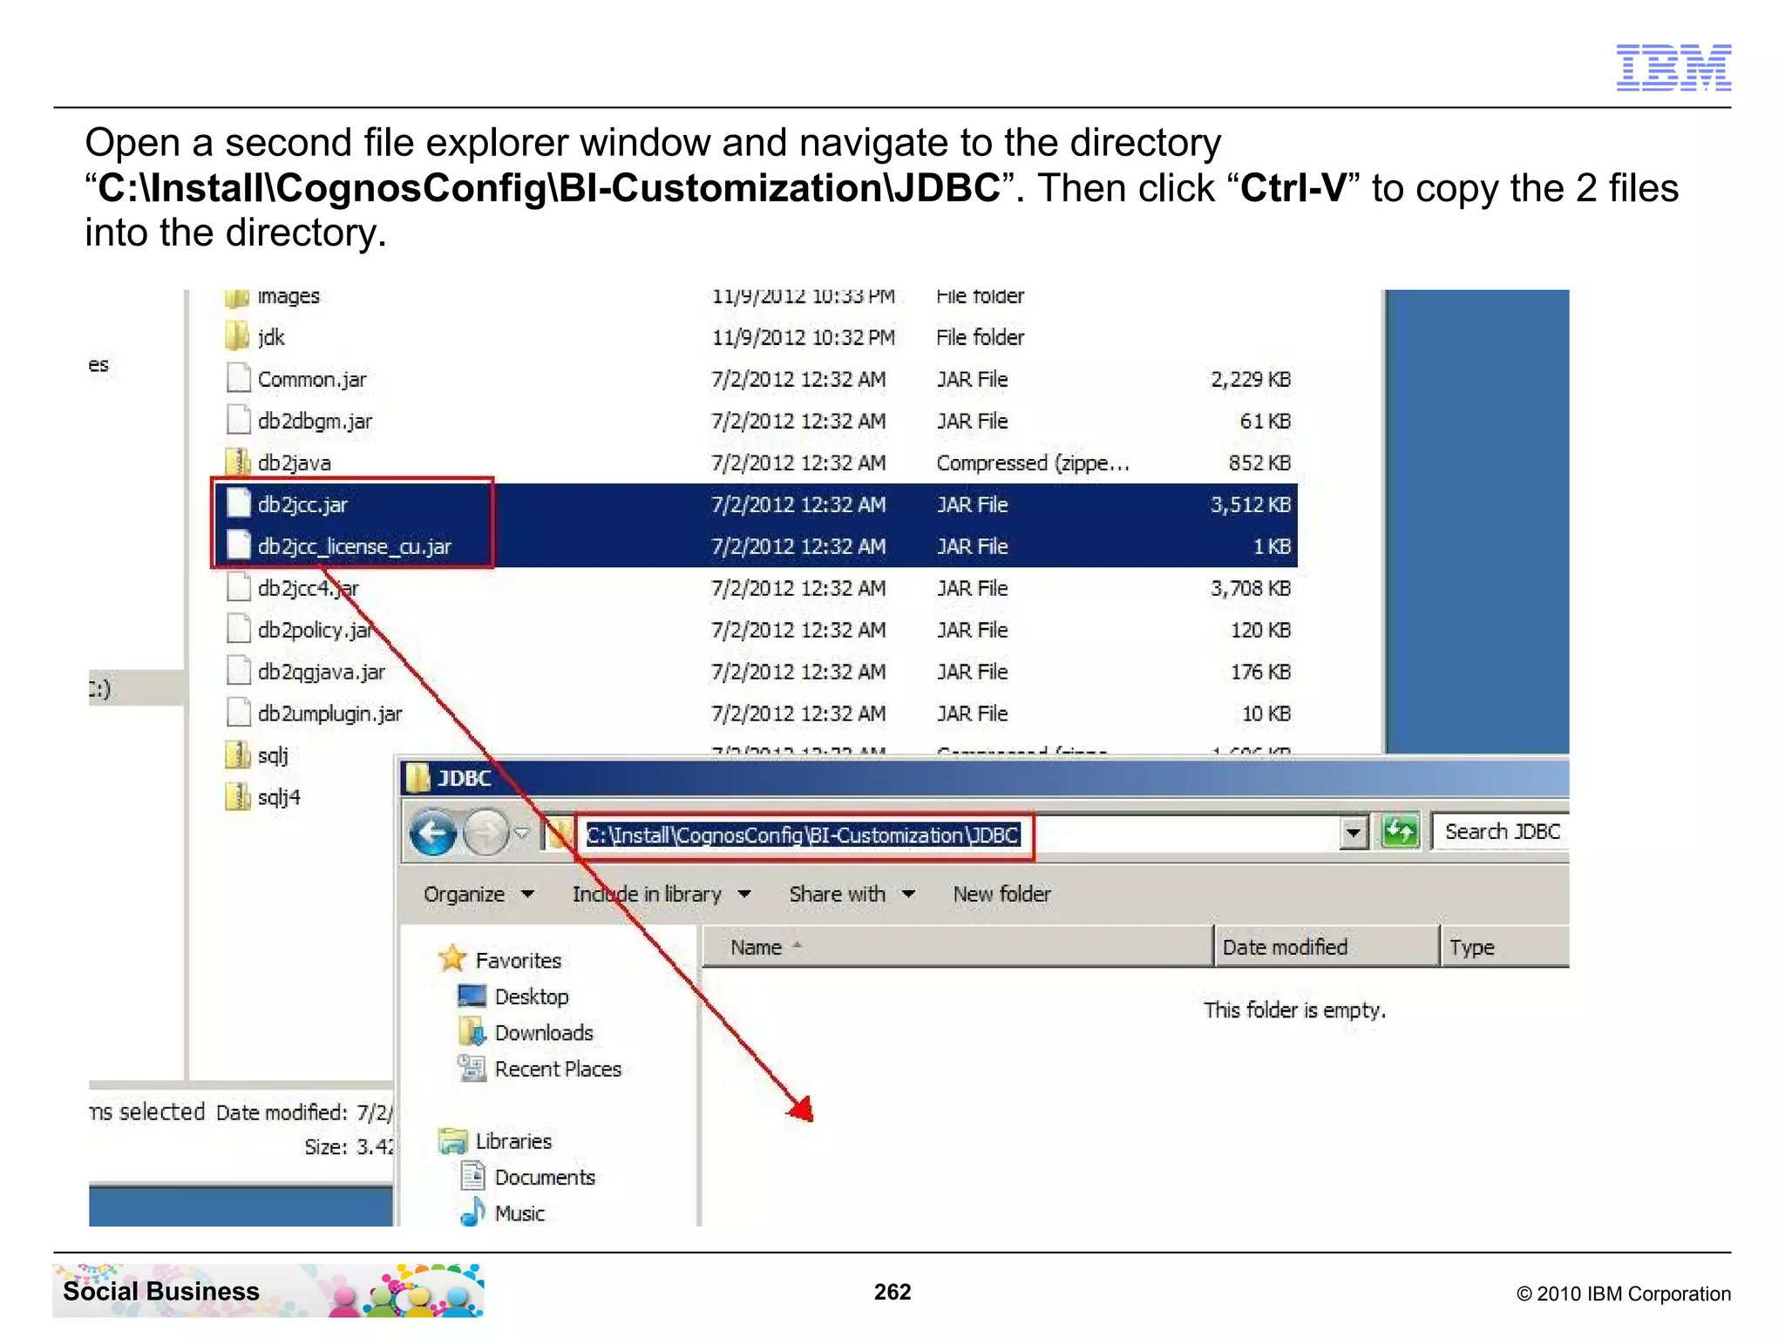Select db2policy.jar file
Image resolution: width=1785 pixels, height=1338 pixels.
(x=316, y=630)
